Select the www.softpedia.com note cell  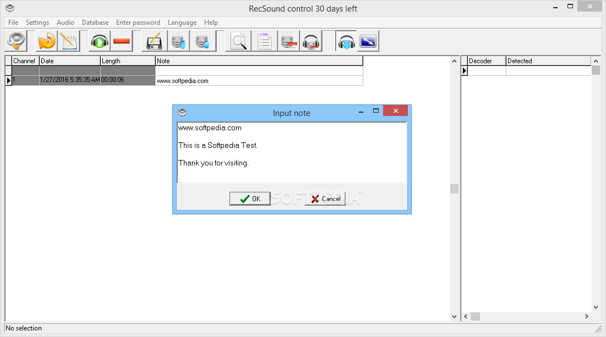click(259, 81)
